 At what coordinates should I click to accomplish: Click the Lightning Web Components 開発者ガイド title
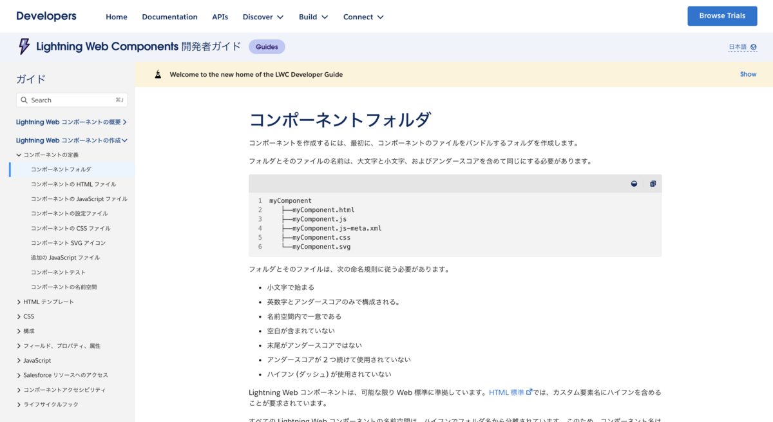138,46
